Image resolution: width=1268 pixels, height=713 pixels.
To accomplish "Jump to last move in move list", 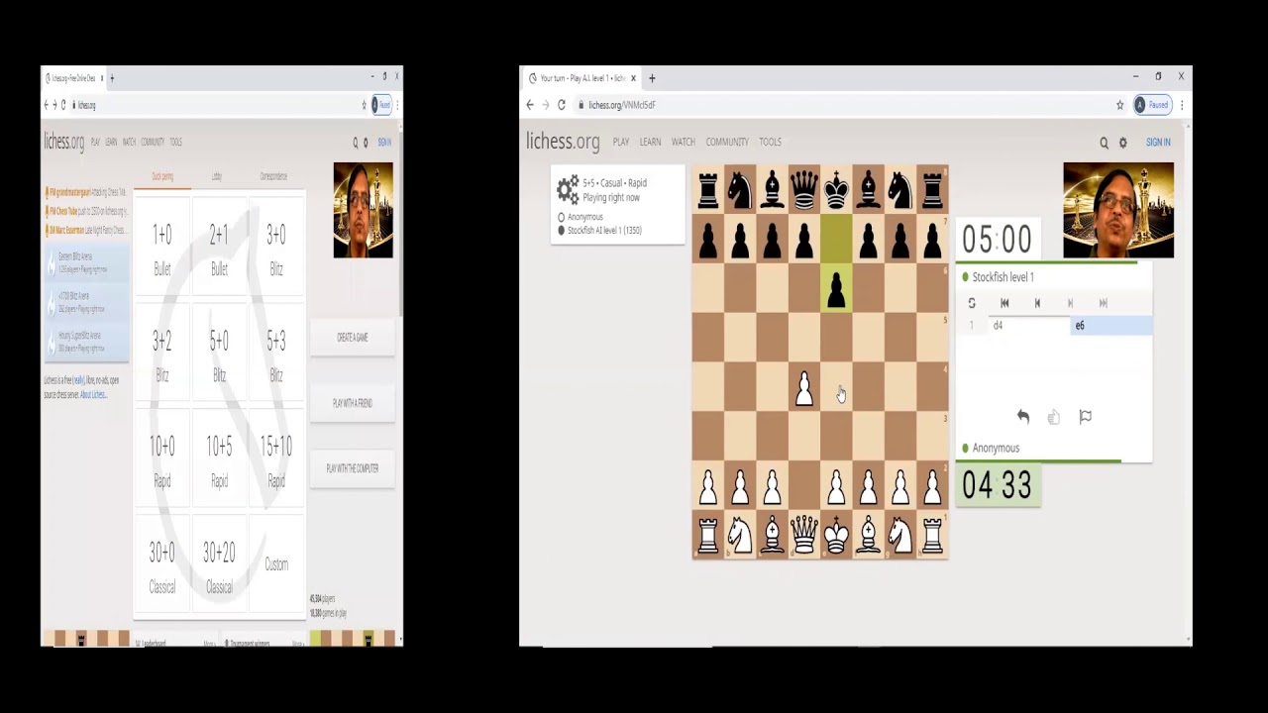I will [1103, 303].
